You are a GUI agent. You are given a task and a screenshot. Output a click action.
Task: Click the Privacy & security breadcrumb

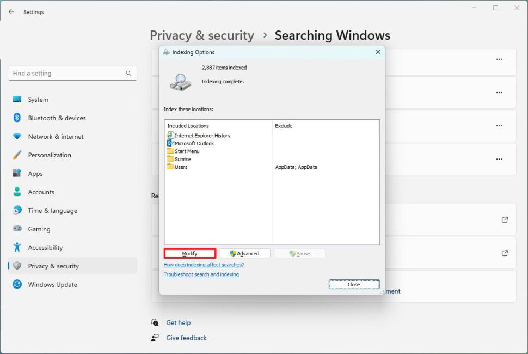(202, 36)
